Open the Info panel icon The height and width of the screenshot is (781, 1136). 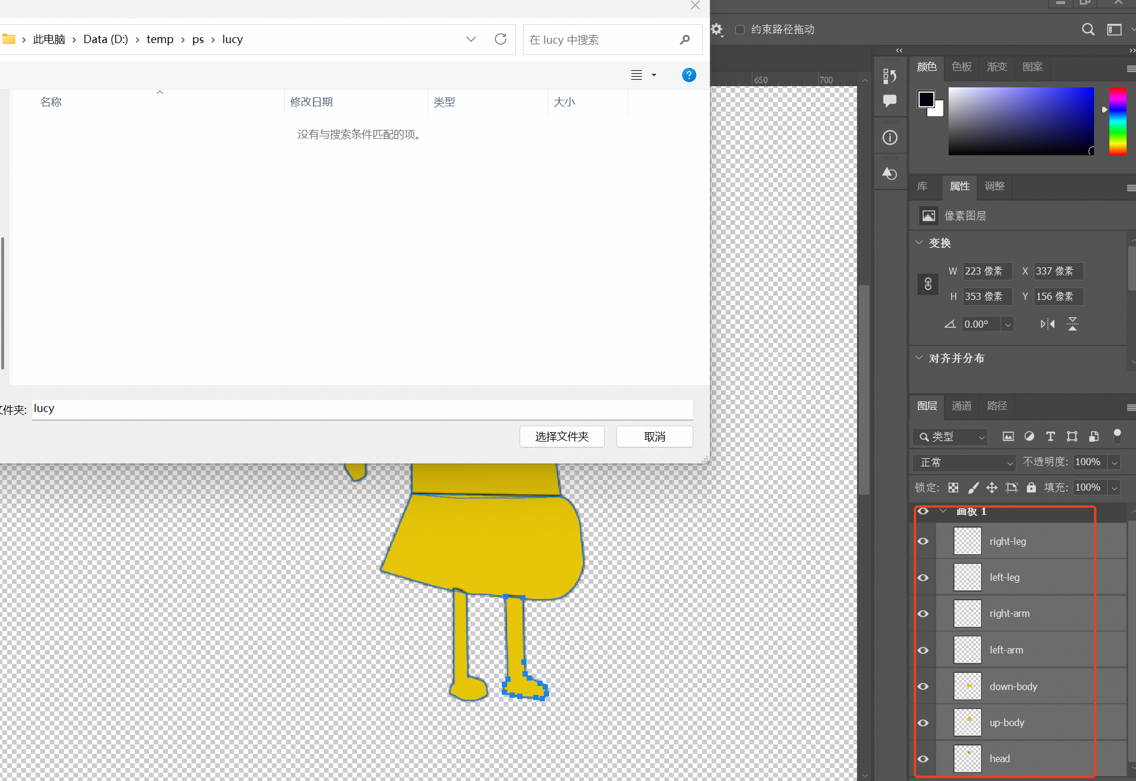[x=890, y=138]
